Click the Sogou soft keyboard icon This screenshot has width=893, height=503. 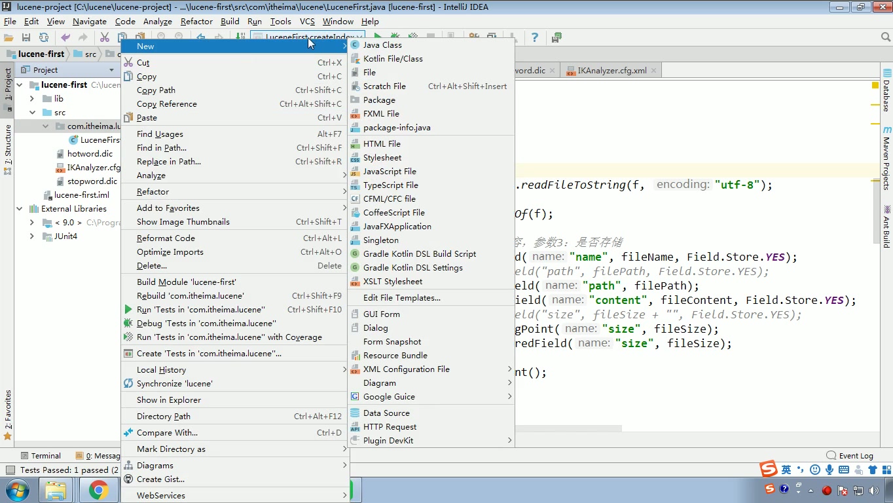coord(844,470)
